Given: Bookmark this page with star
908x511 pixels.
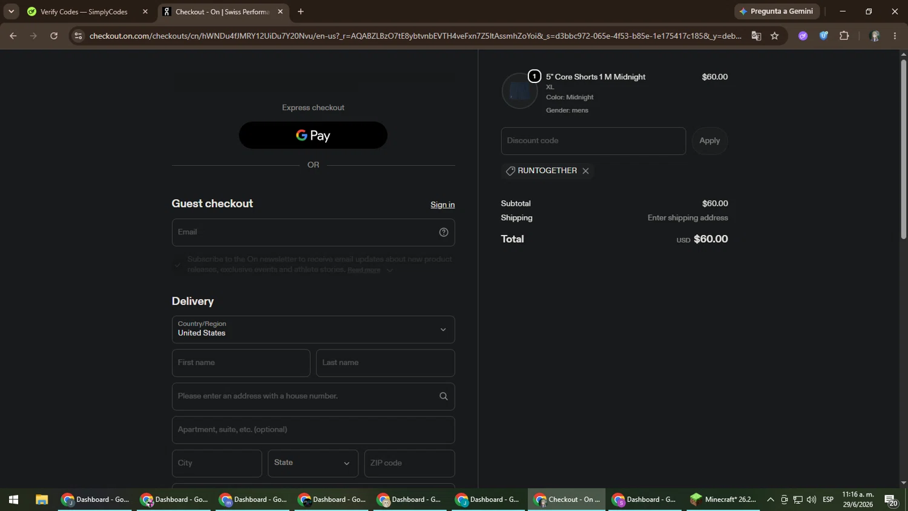Looking at the screenshot, I should point(775,36).
